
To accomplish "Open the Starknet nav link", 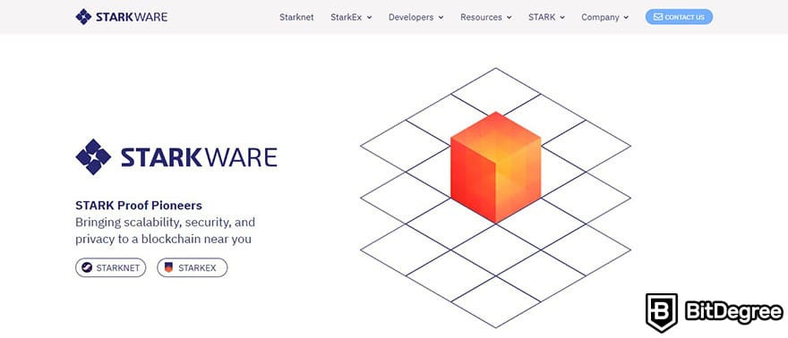I will (x=296, y=17).
